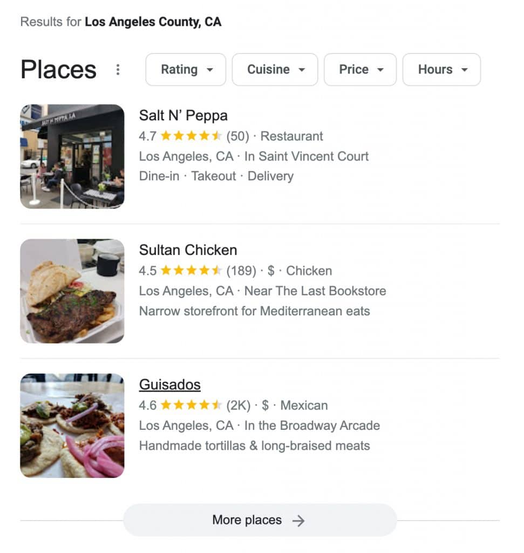
Task: Click the star rating of Sultan Chicken
Action: [x=191, y=271]
